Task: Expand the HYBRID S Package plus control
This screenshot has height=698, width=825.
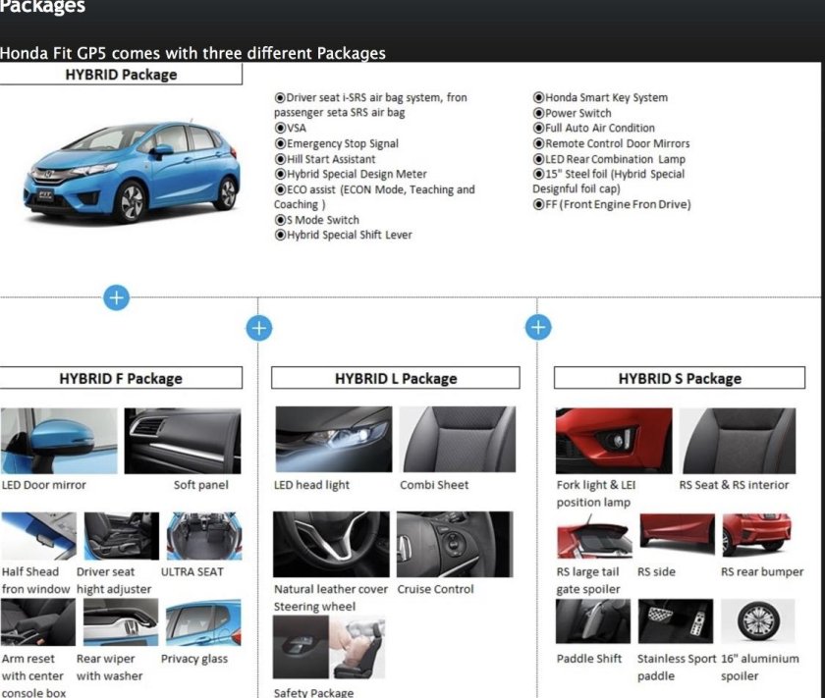Action: (537, 327)
